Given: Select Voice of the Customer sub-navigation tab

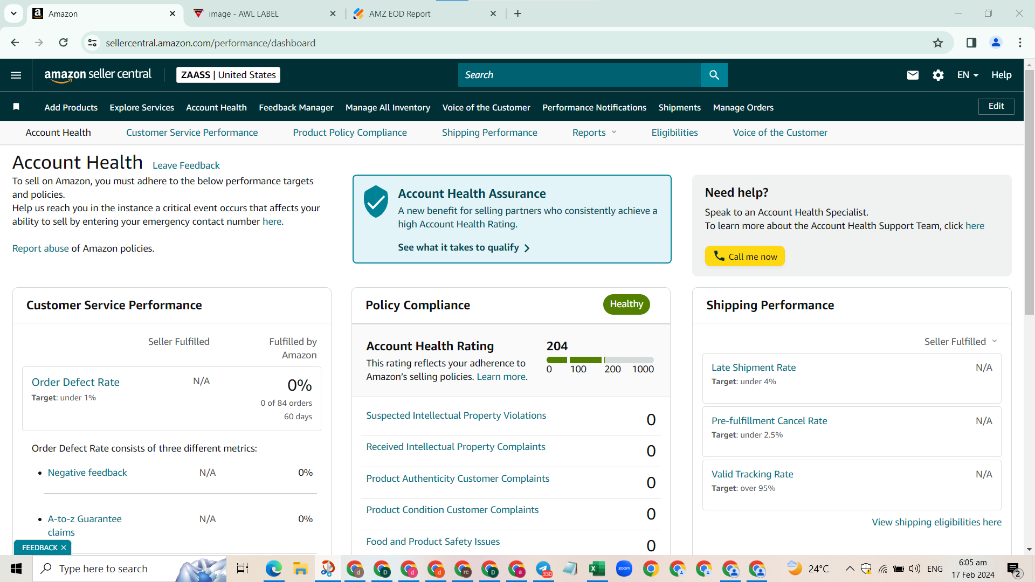Looking at the screenshot, I should (780, 133).
